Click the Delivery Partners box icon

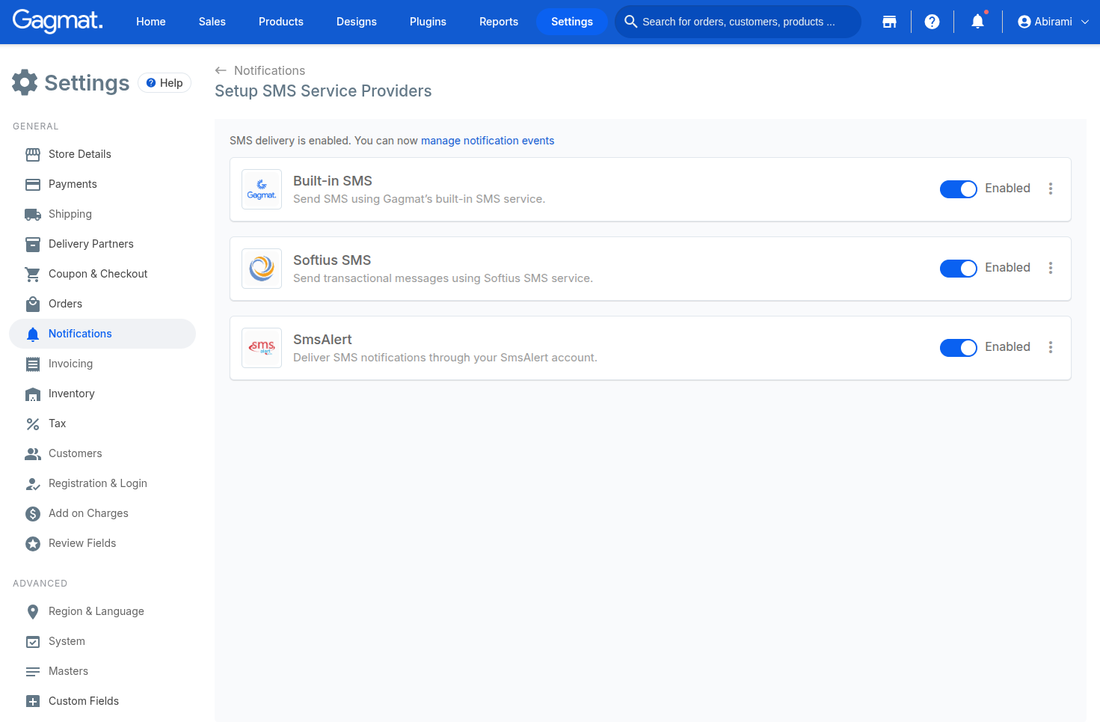pos(33,244)
